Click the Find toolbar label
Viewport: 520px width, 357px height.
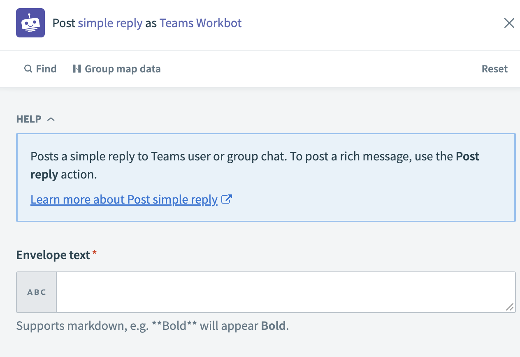click(46, 69)
